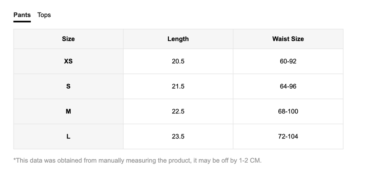Click the 20.5 length cell
Viewport: 366px width, 169px height.
[178, 61]
